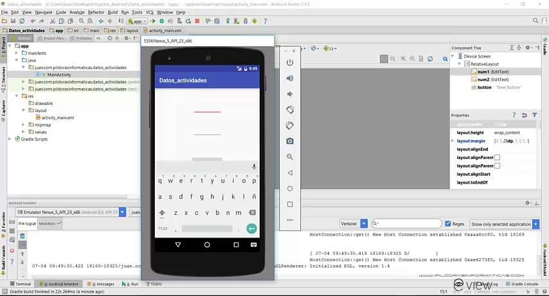549x296 pixels.
Task: Click emulator rotate left icon
Action: (x=289, y=109)
